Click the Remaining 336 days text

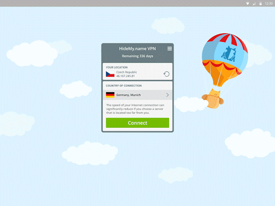tap(137, 56)
